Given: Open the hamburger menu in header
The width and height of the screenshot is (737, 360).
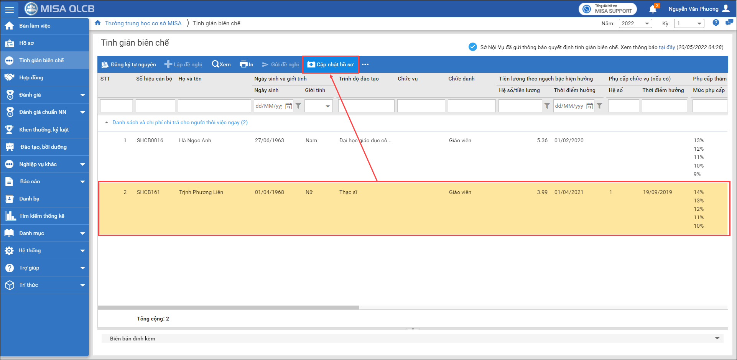Looking at the screenshot, I should click(9, 9).
